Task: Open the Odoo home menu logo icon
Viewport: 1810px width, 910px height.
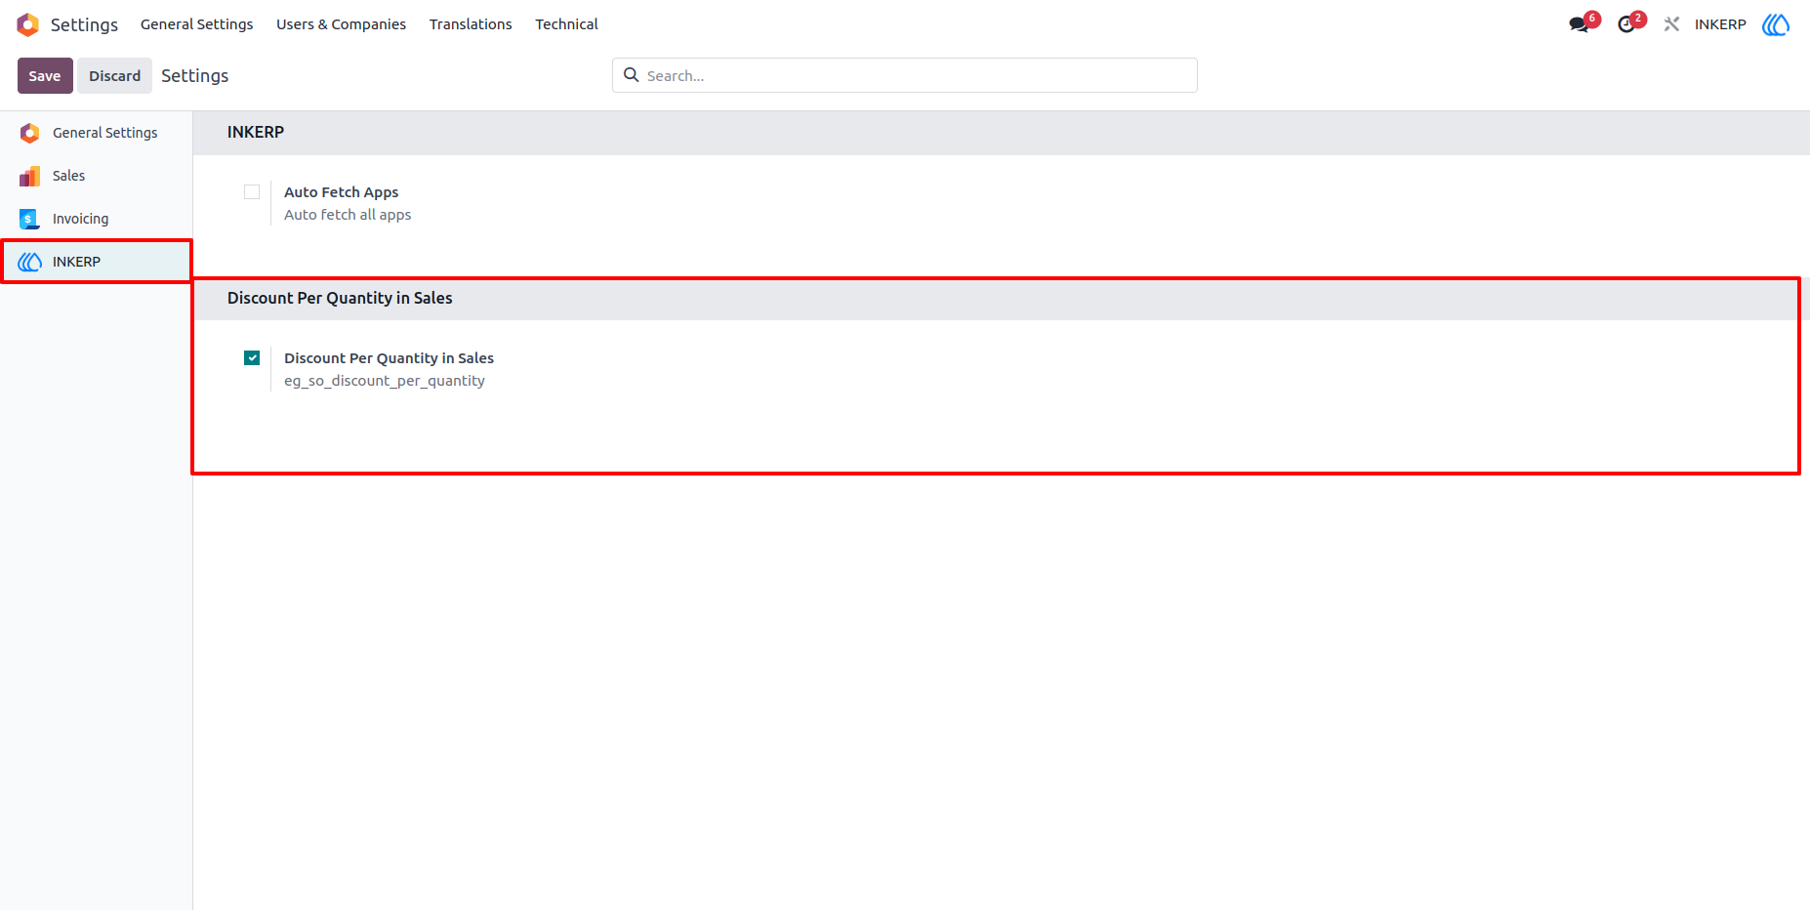Action: tap(27, 24)
